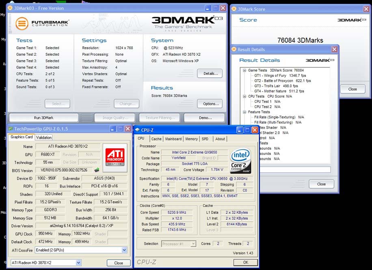The height and width of the screenshot is (270, 372).
Task: Open the Cache tab in CPU-Z
Action: 156,139
